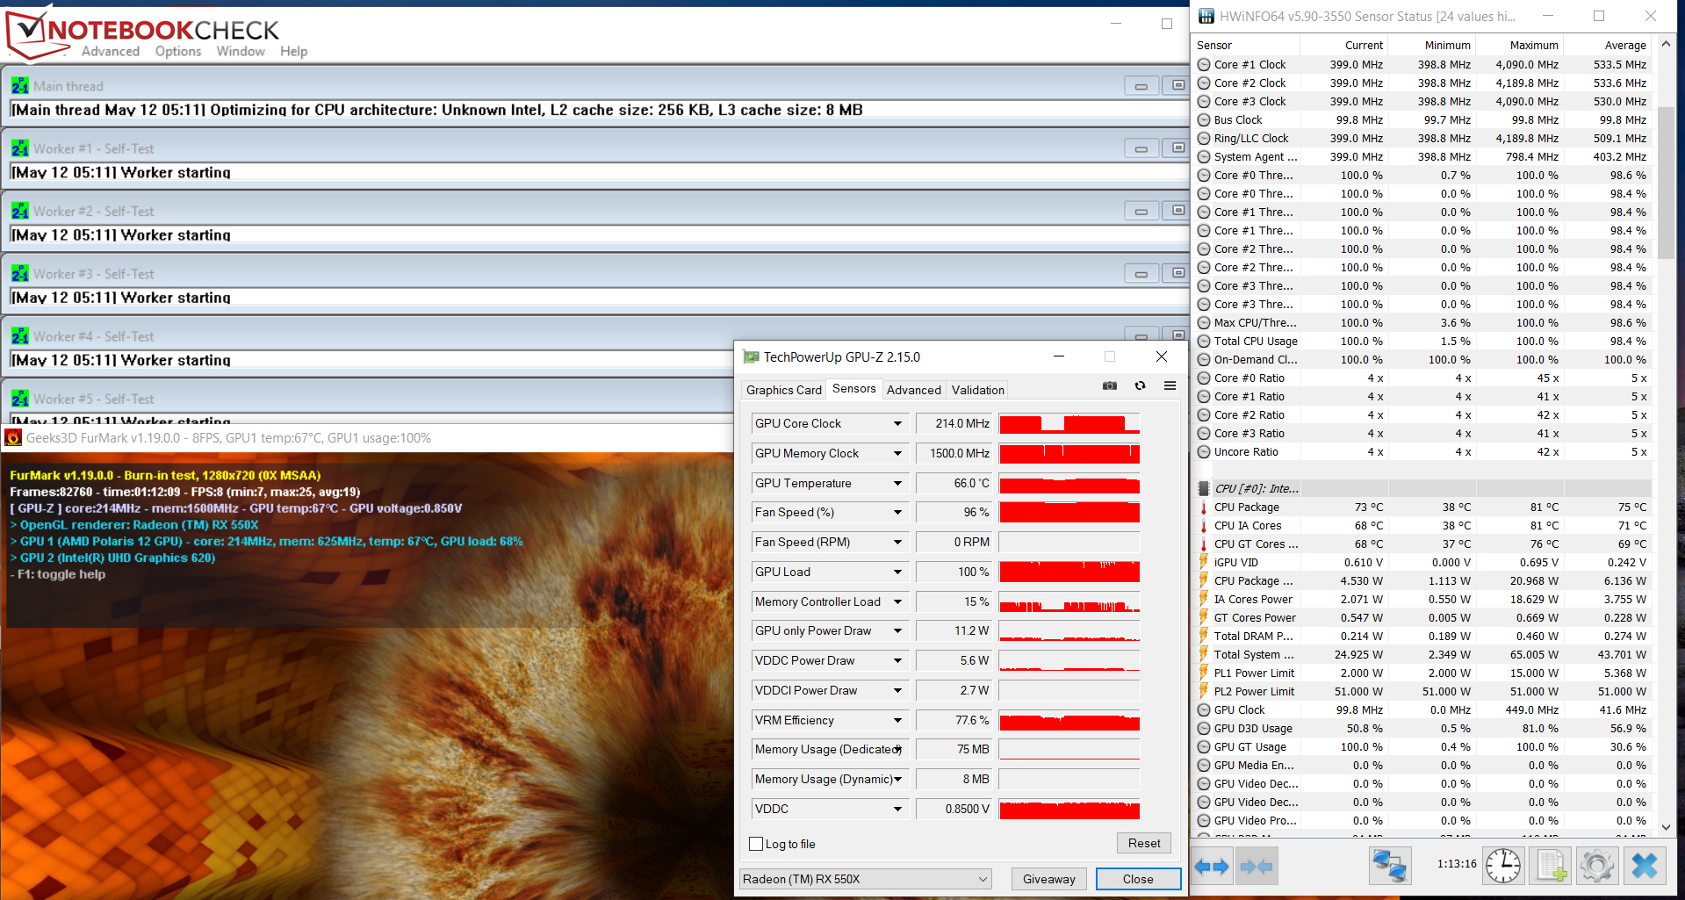
Task: Click the GPU-Z screenshot camera icon
Action: pyautogui.click(x=1110, y=385)
